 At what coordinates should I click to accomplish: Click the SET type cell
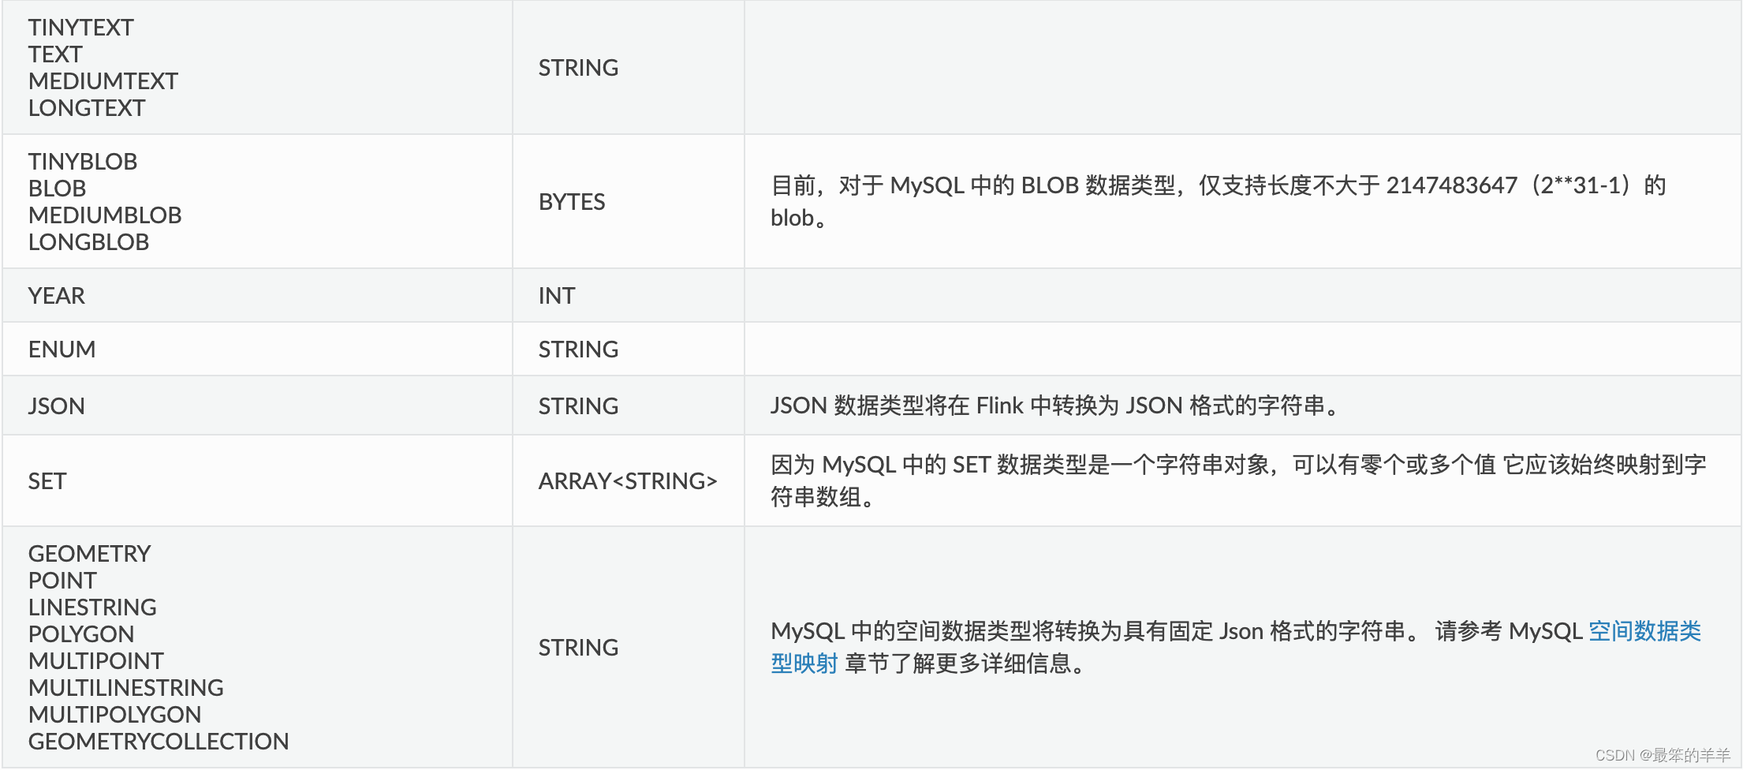coord(47,481)
